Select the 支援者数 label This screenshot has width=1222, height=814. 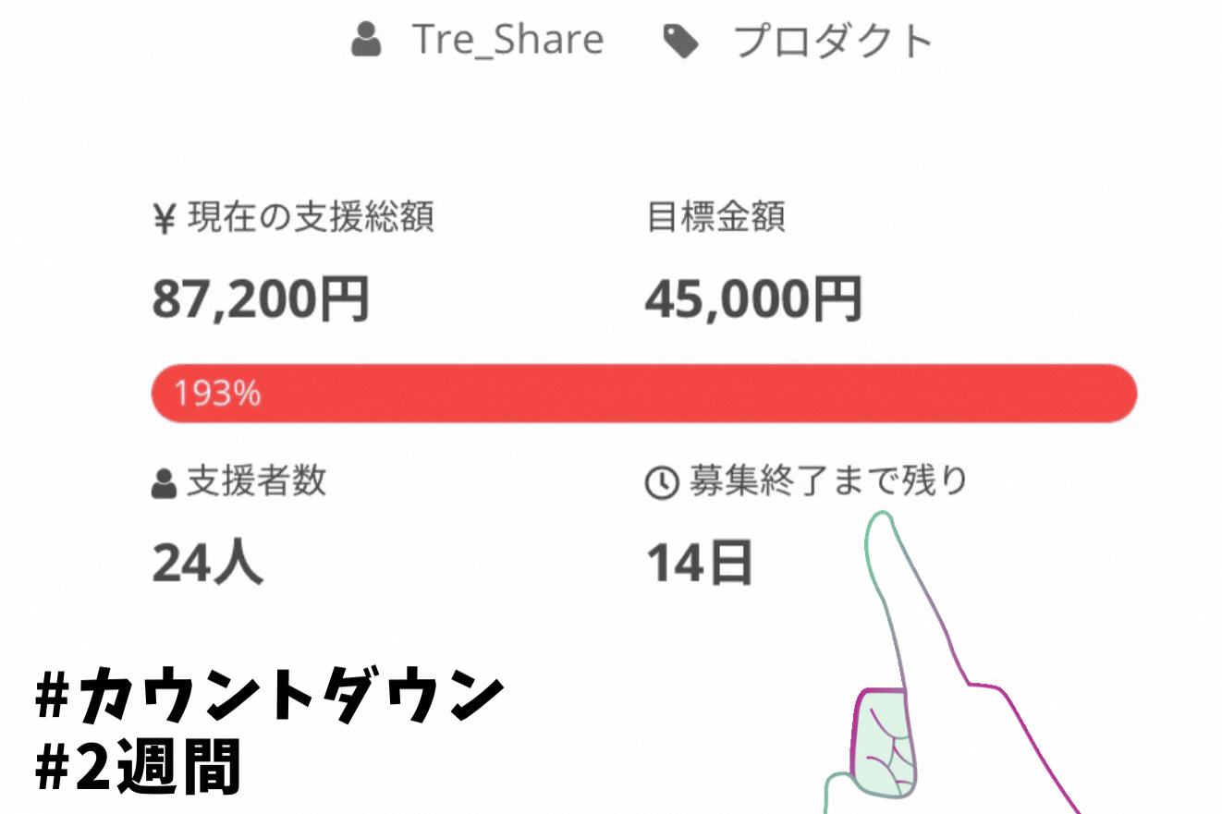[256, 481]
